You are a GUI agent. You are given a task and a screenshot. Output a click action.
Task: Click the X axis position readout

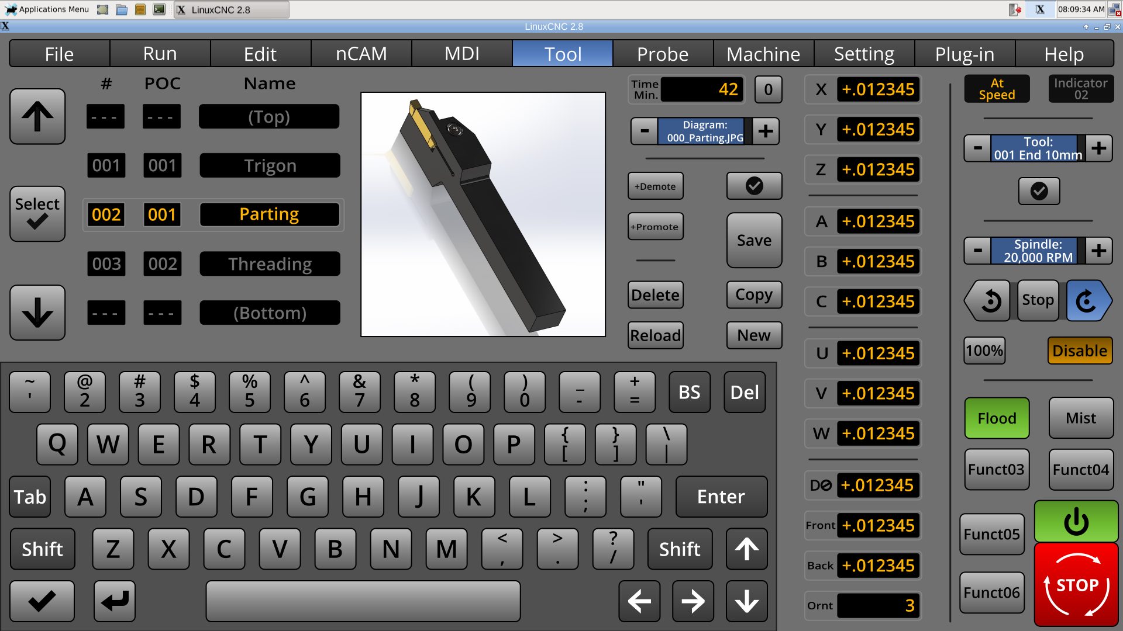pos(878,89)
